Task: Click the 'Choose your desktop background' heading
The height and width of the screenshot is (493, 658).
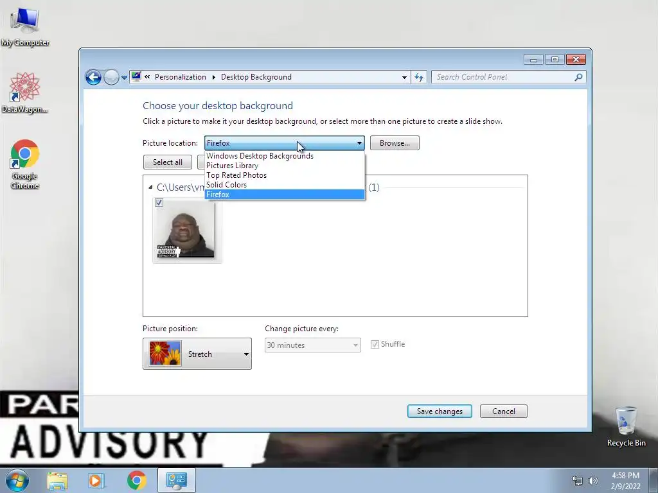Action: [x=218, y=106]
